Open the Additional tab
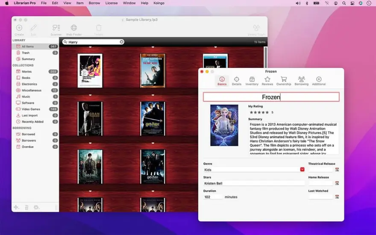 pos(319,81)
